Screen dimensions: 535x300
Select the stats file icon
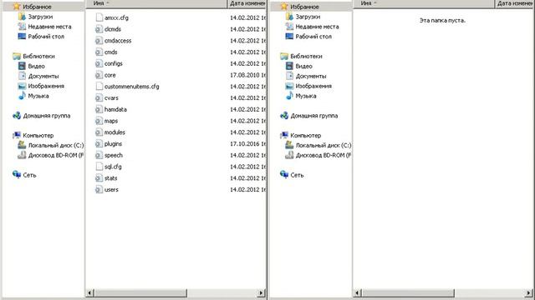(x=99, y=178)
